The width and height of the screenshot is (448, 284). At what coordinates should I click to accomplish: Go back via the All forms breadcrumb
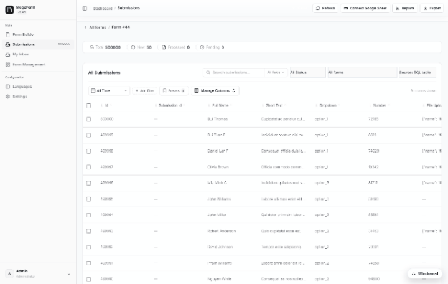pyautogui.click(x=98, y=27)
